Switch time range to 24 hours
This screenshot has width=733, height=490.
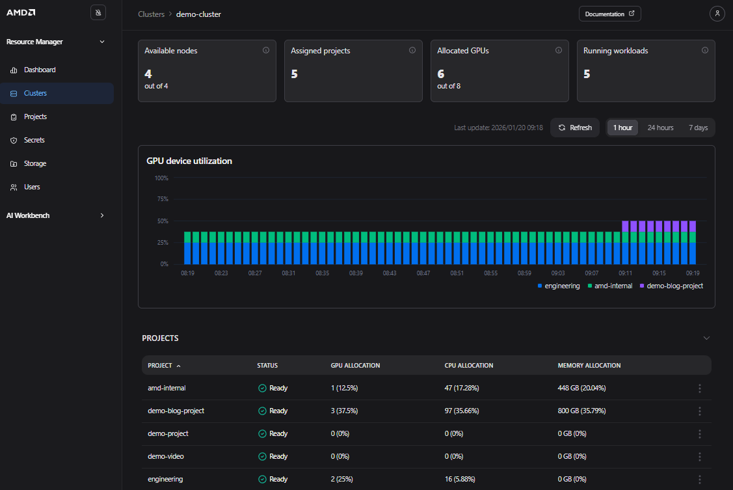click(x=660, y=128)
